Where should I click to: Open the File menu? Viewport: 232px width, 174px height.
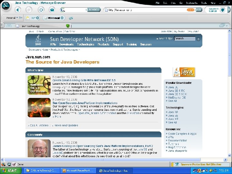coord(158,3)
